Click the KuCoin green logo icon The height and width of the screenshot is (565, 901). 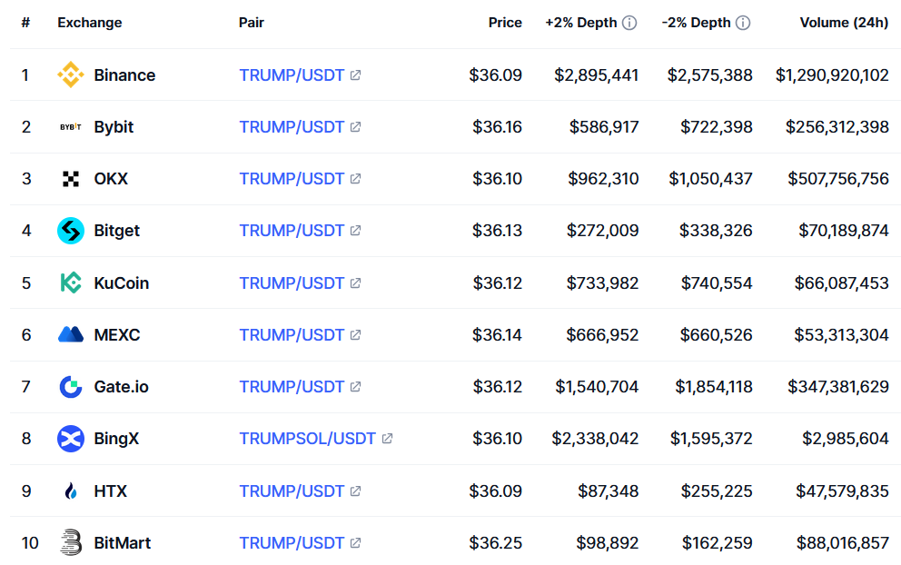click(x=71, y=282)
